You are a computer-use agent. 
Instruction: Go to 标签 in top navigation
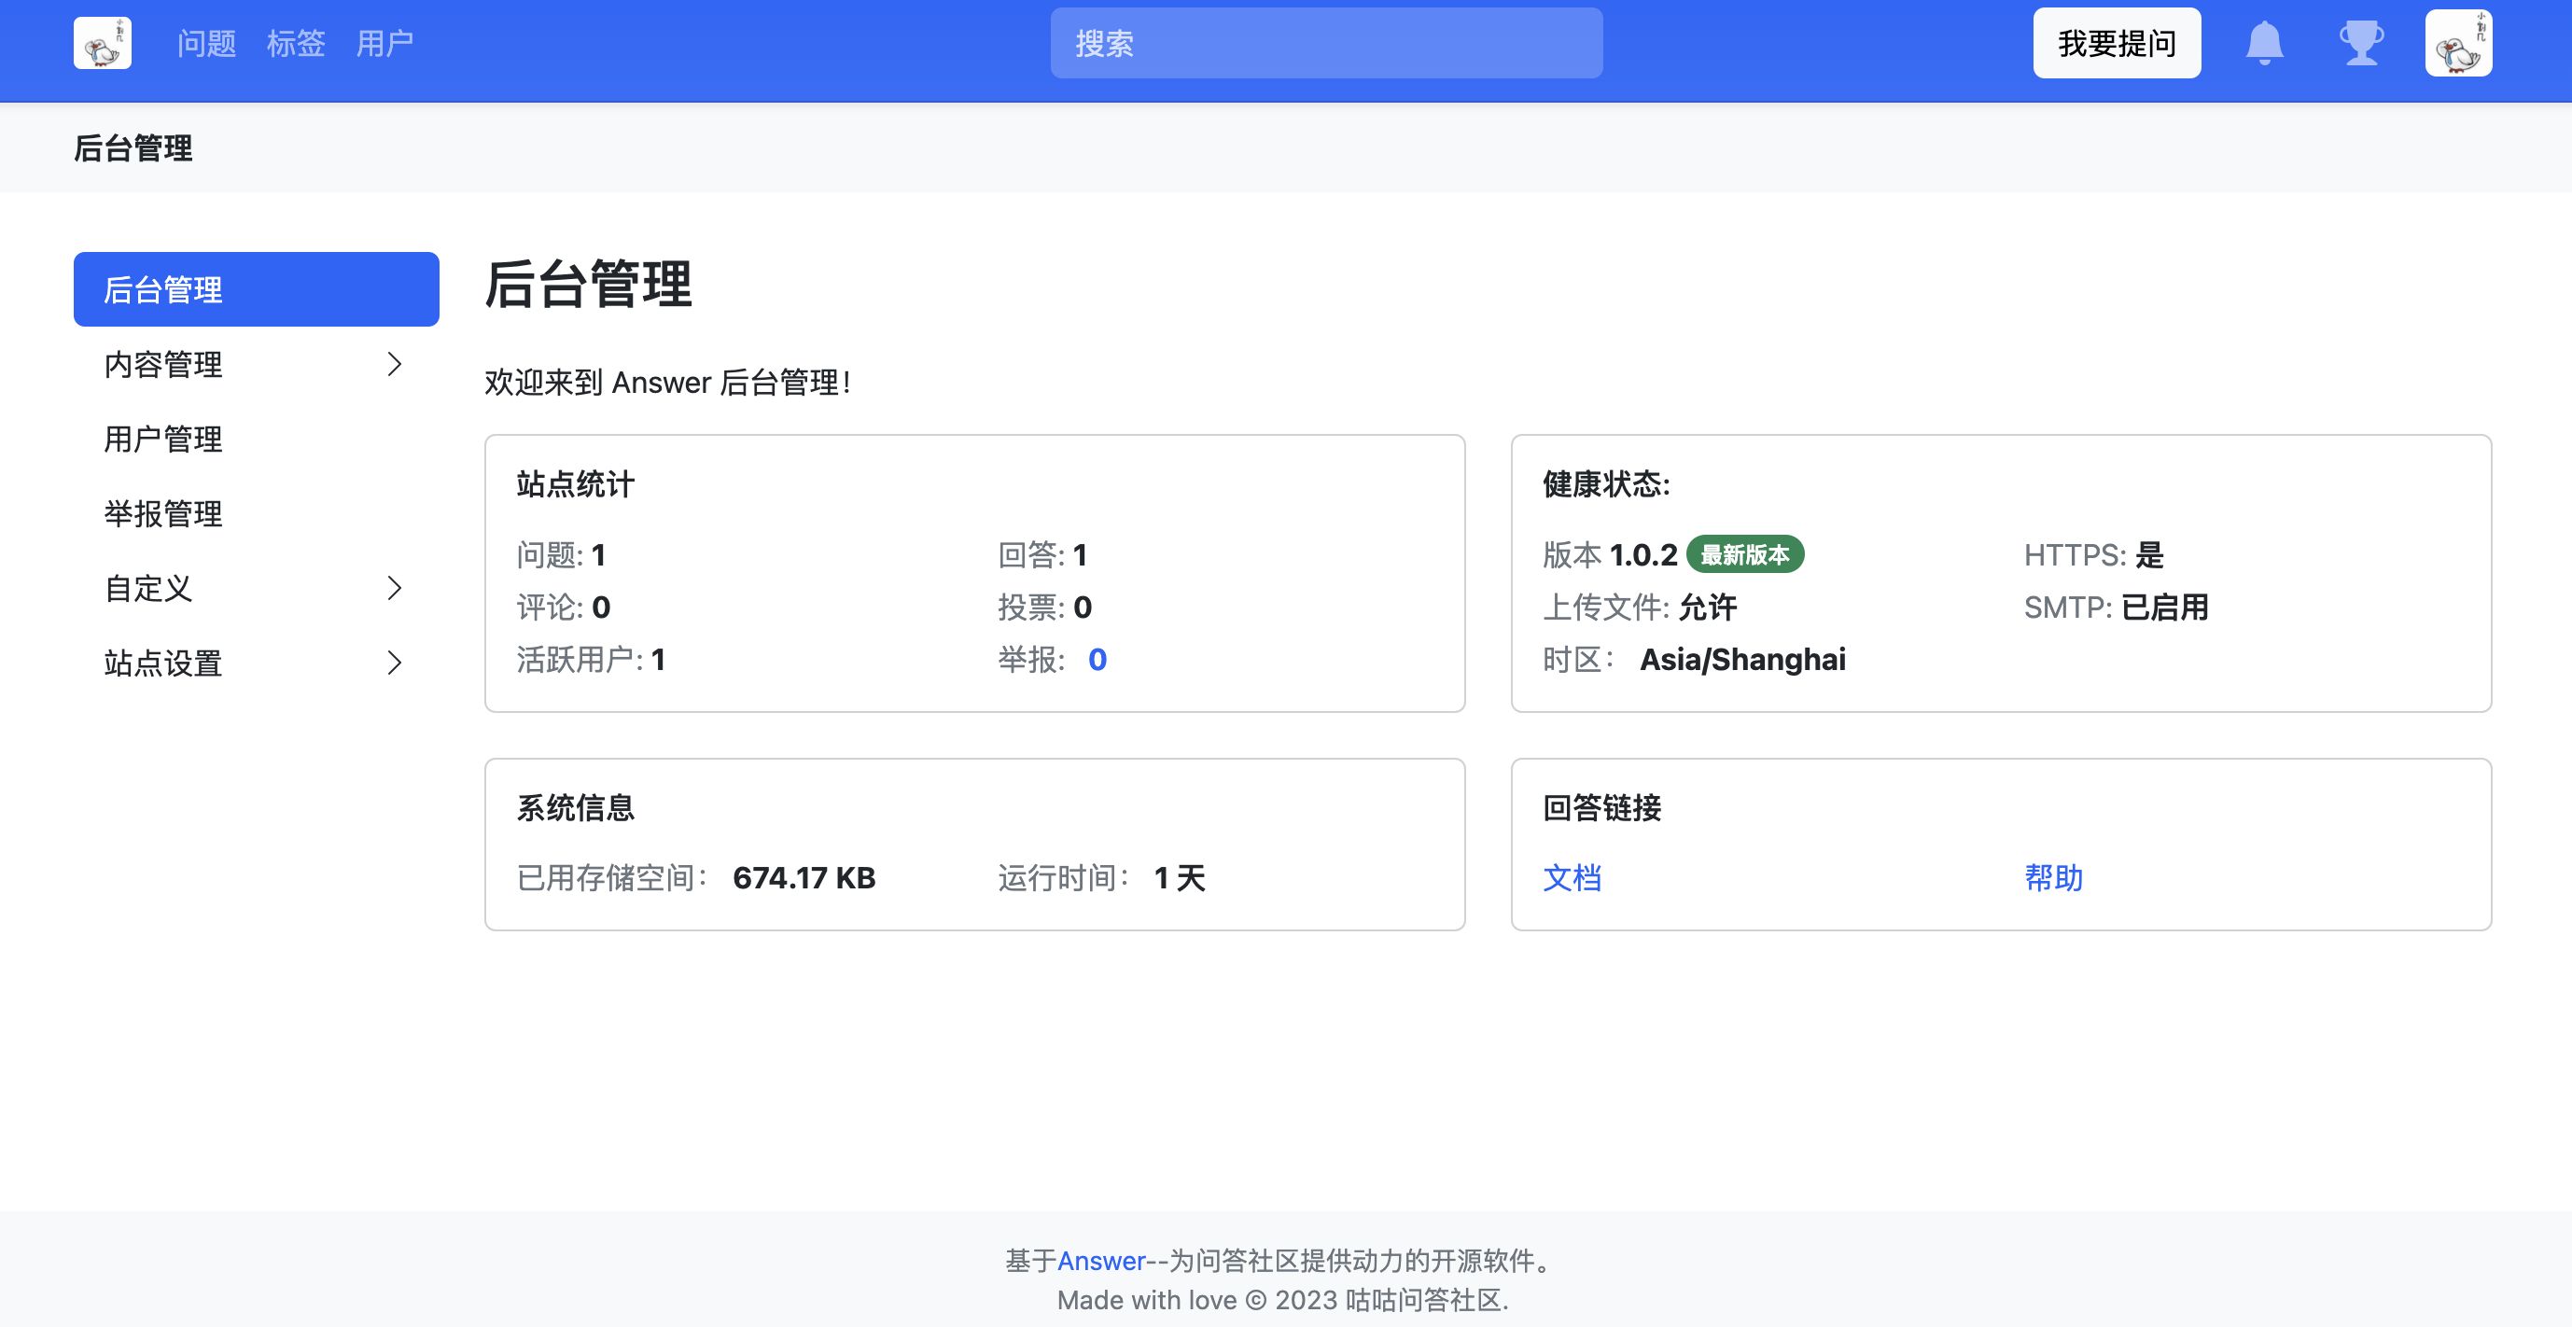(x=296, y=43)
